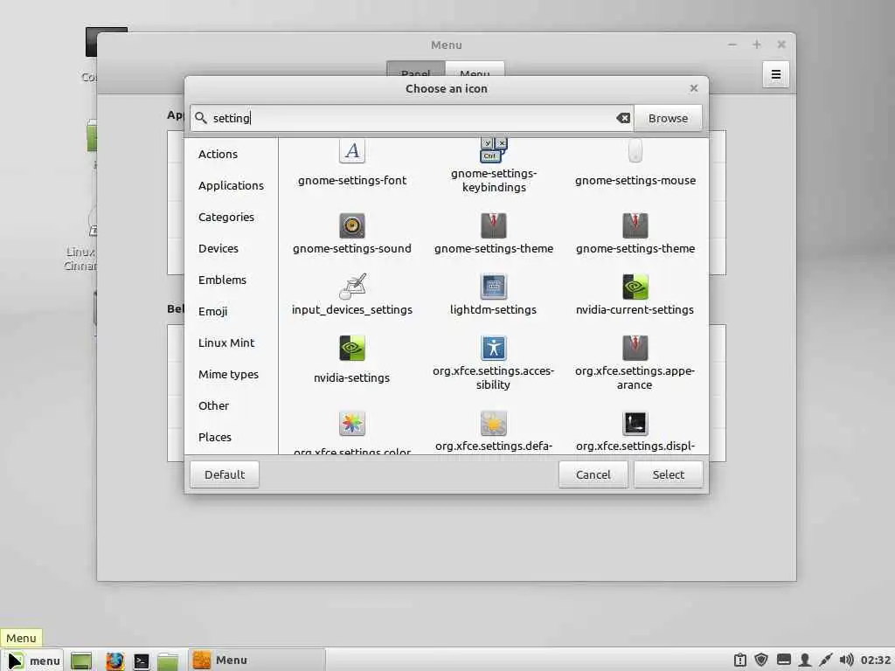Screen dimensions: 895x671
Task: Open the hamburger menu in Menu window
Action: point(776,74)
